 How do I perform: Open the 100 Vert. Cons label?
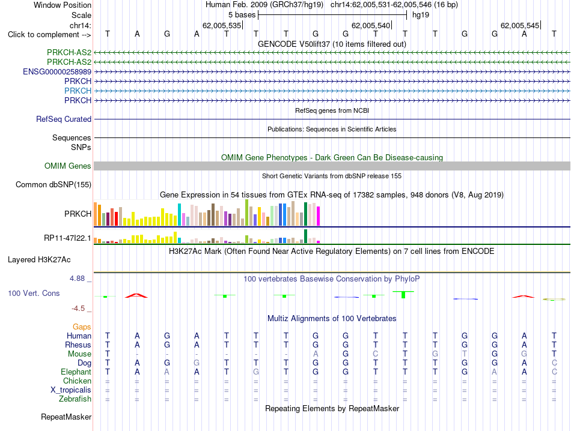34,293
